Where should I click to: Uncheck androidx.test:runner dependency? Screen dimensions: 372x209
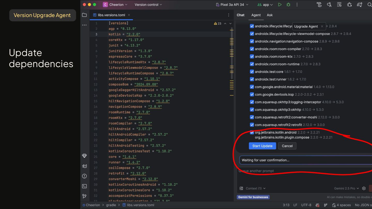[252, 79]
